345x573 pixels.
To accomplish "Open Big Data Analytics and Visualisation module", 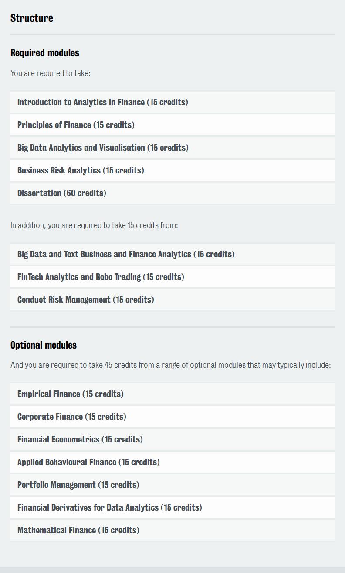I will tap(172, 148).
